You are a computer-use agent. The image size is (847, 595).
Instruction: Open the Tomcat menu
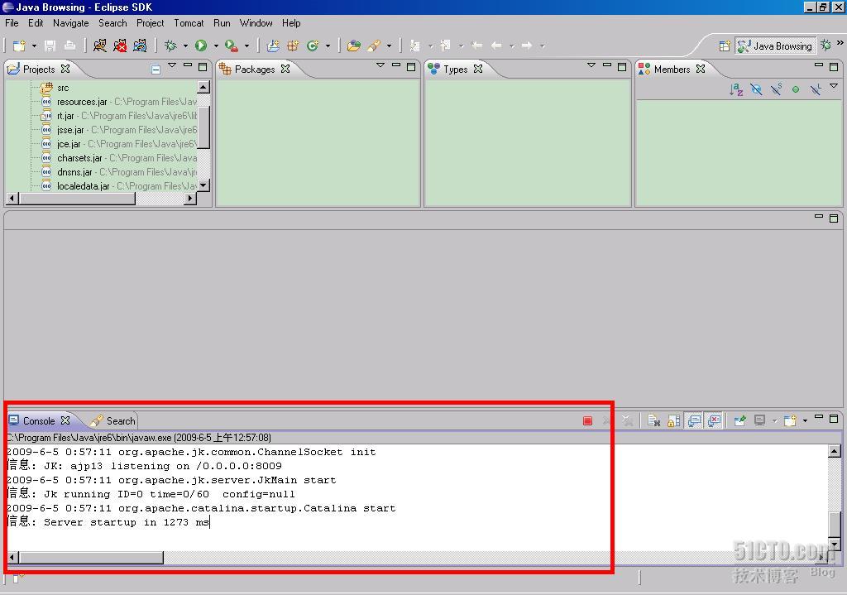point(189,23)
